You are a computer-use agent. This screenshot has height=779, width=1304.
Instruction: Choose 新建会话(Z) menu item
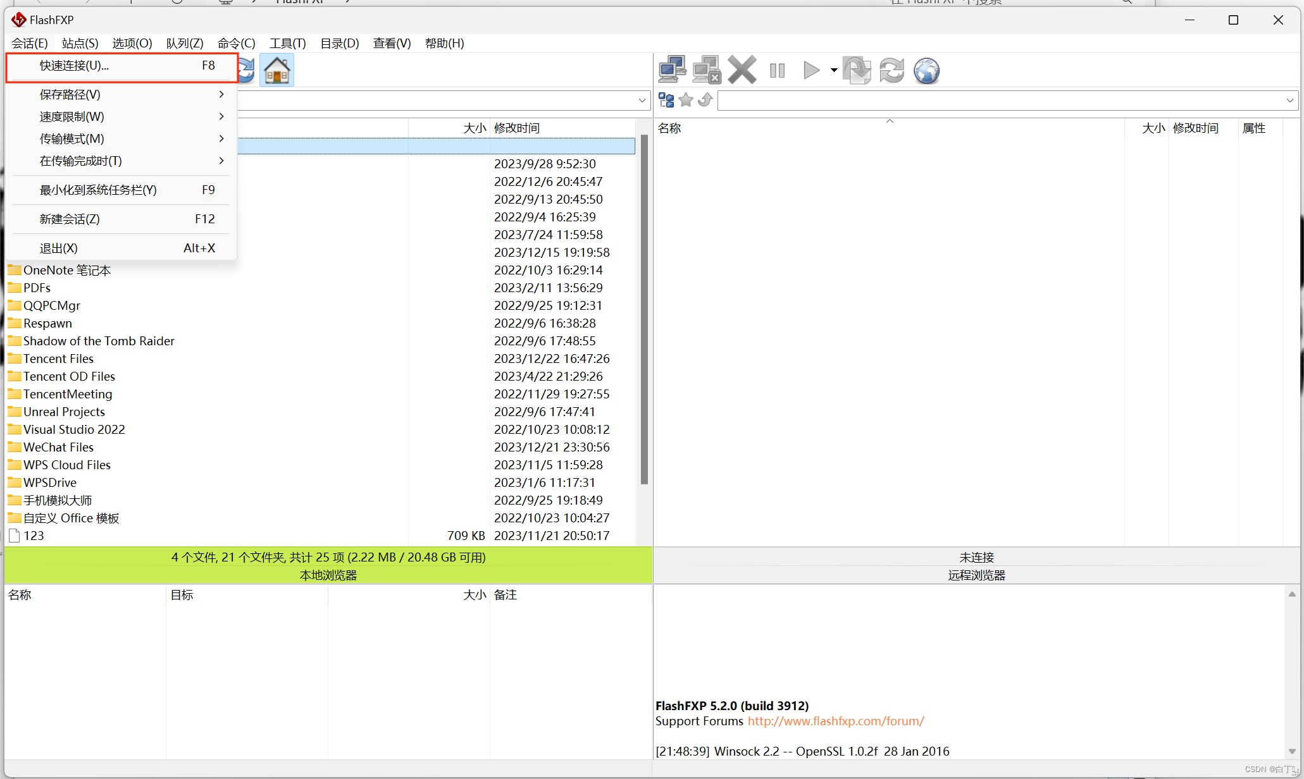121,219
